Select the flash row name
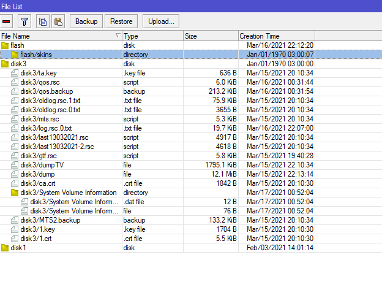382x287 pixels. tap(17, 45)
